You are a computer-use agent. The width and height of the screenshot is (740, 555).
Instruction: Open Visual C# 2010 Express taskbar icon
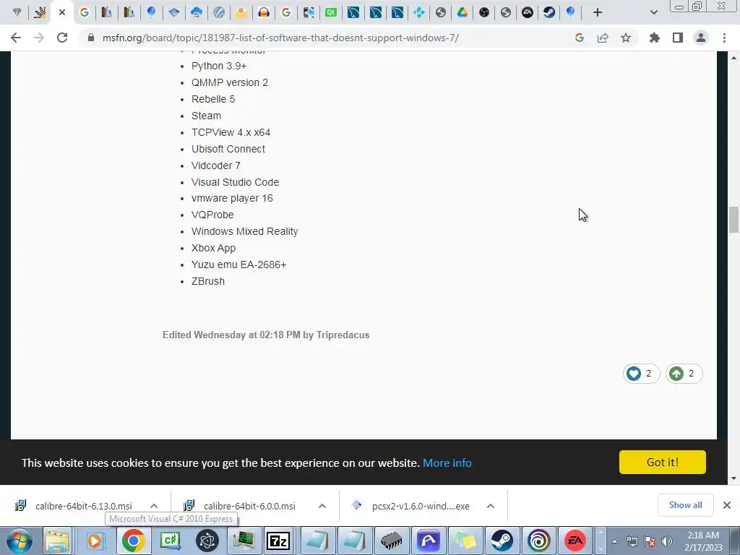tap(170, 541)
